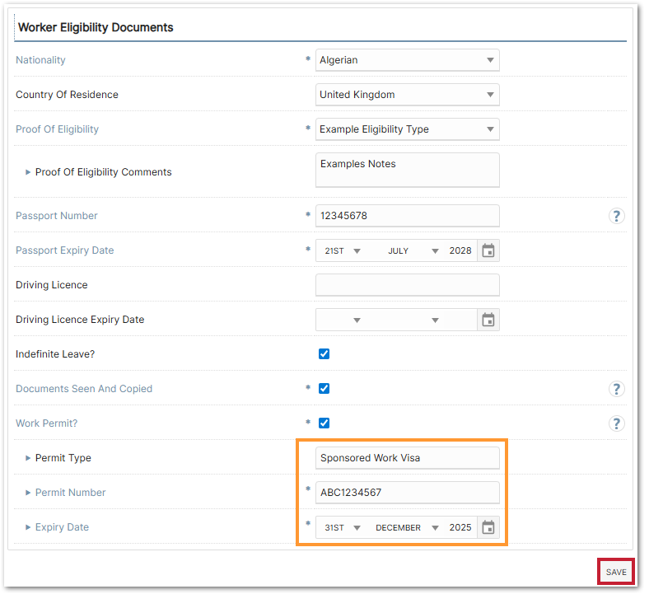The width and height of the screenshot is (649, 594).
Task: Open the permit expiry month dropdown showing December
Action: coord(407,527)
